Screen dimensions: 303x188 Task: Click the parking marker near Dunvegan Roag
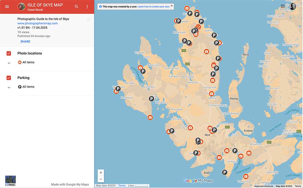pyautogui.click(x=151, y=99)
